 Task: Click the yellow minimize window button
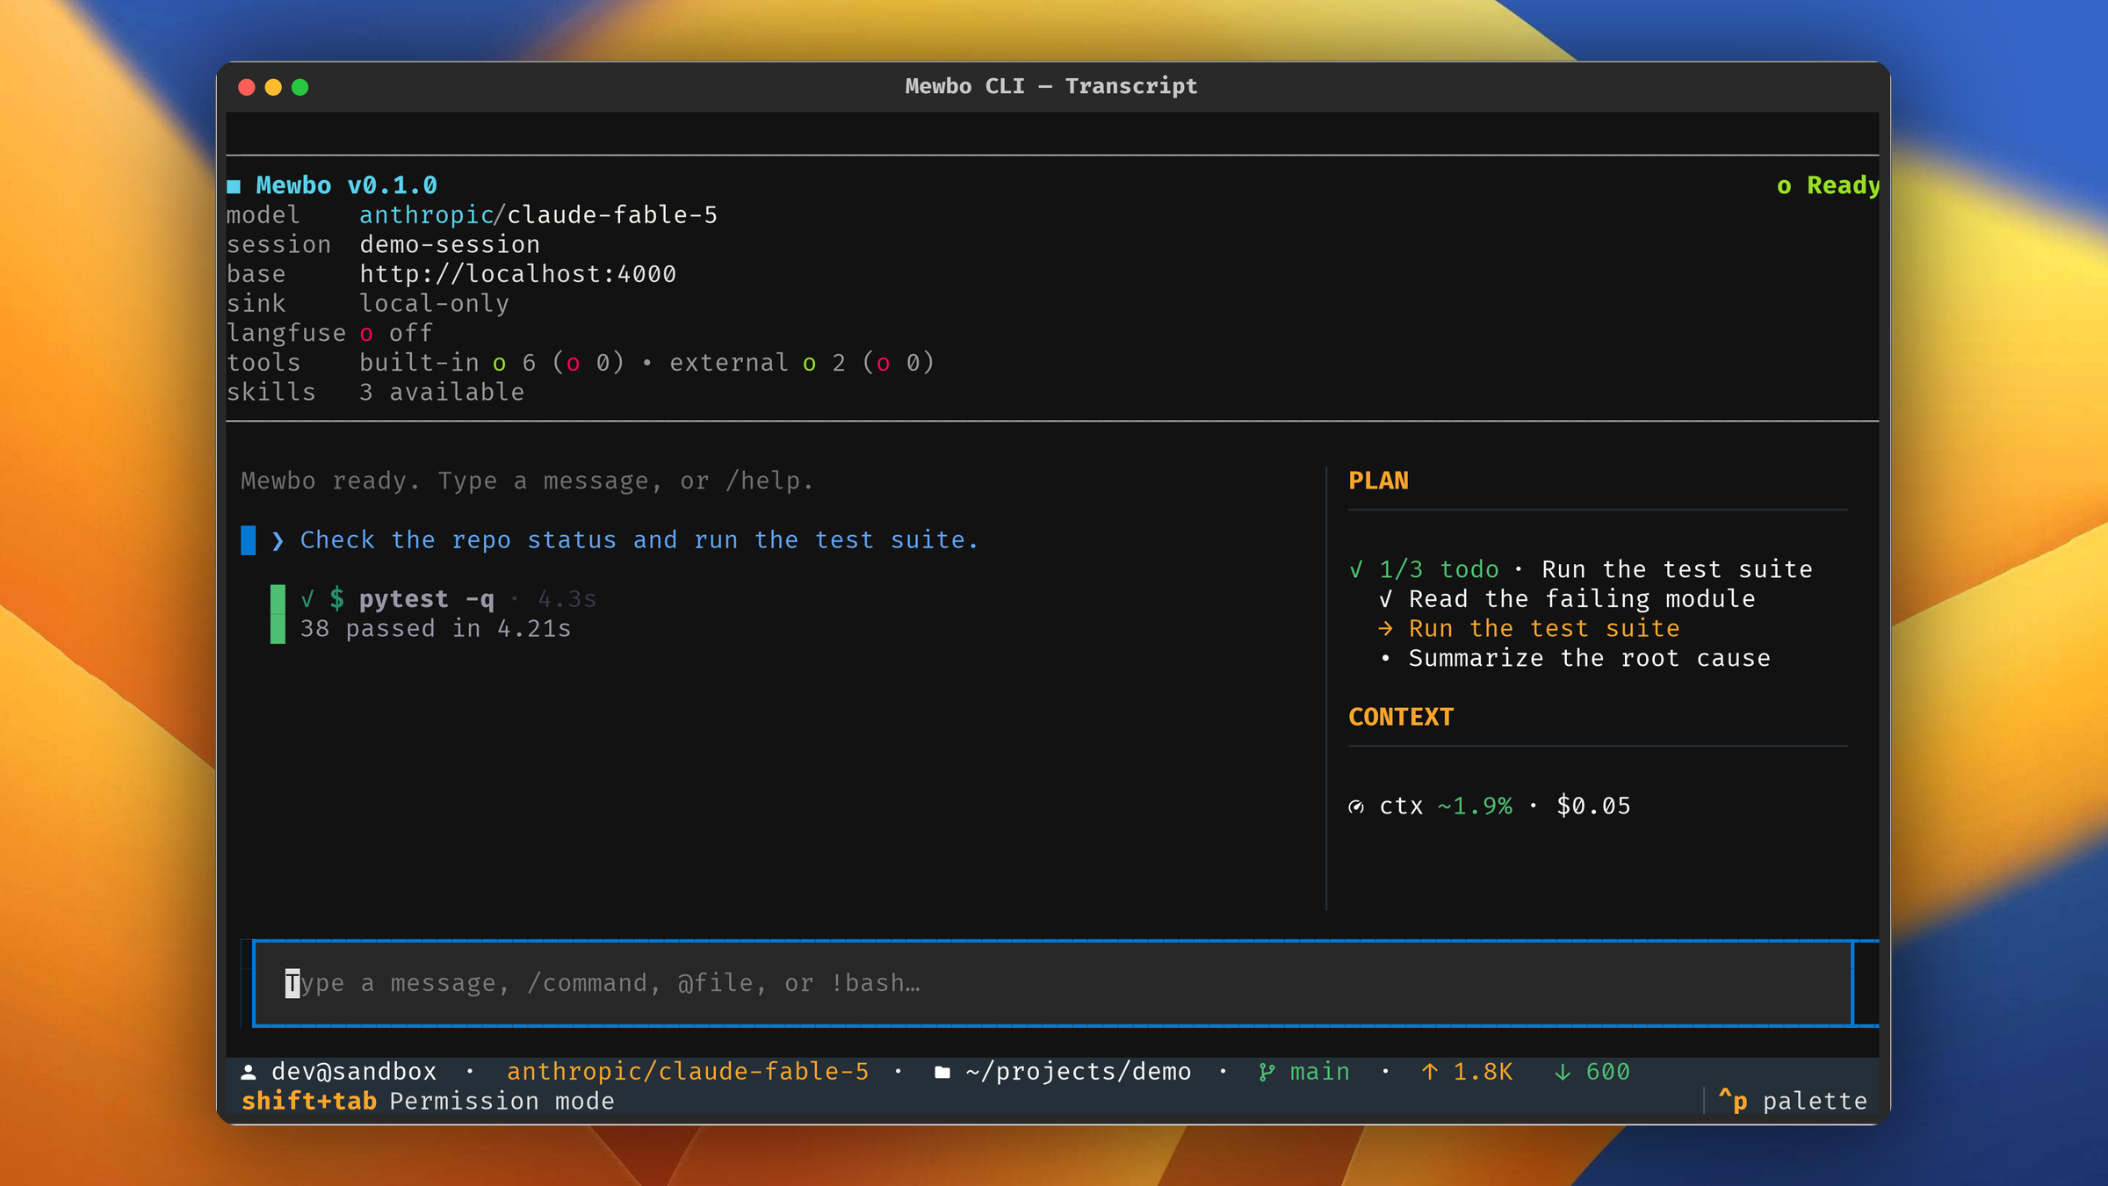[x=273, y=87]
